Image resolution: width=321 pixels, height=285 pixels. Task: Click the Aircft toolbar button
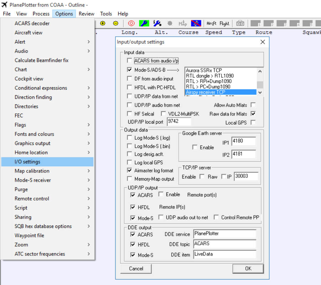(x=211, y=24)
